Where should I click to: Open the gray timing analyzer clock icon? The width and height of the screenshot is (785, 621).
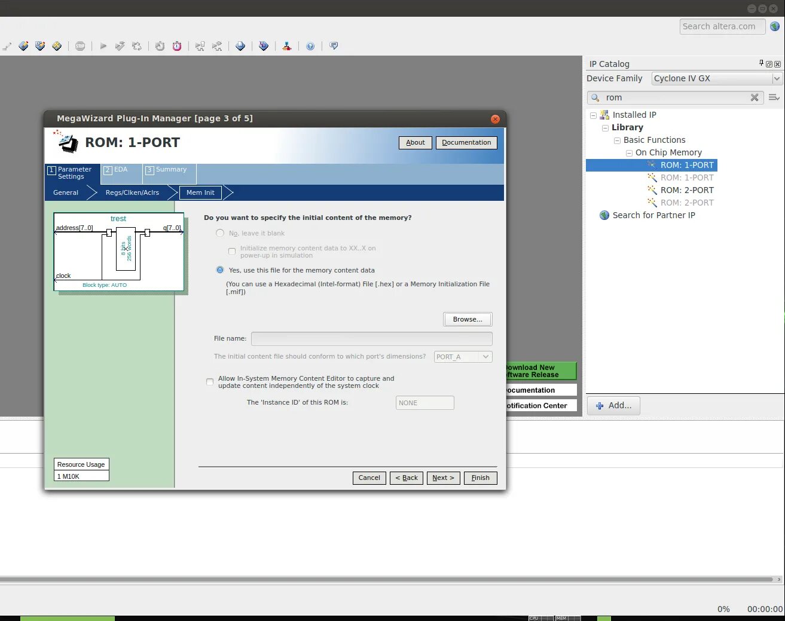click(x=160, y=46)
